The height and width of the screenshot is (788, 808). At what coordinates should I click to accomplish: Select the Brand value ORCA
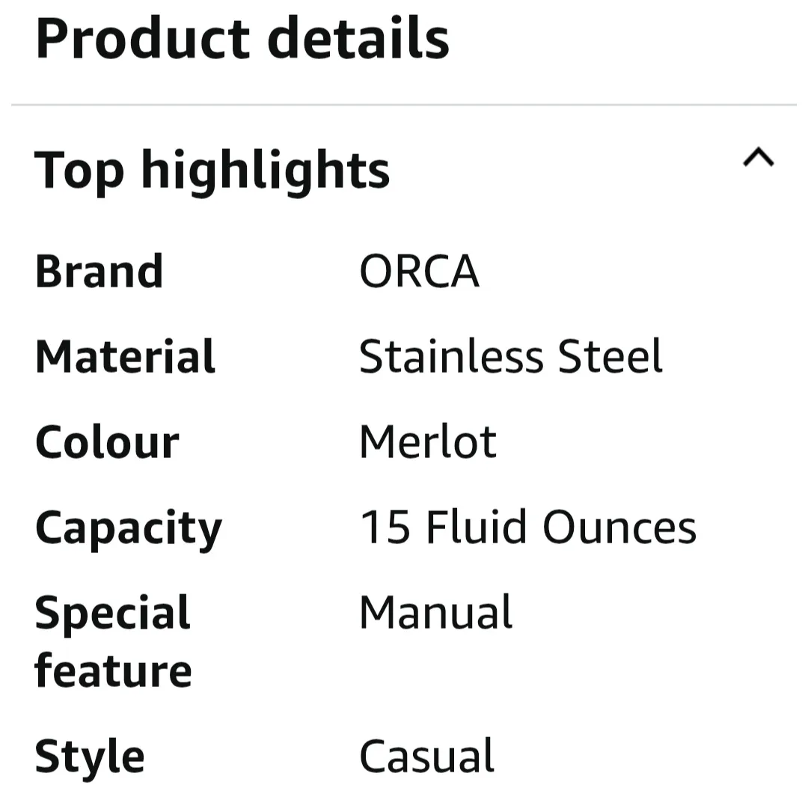(419, 271)
